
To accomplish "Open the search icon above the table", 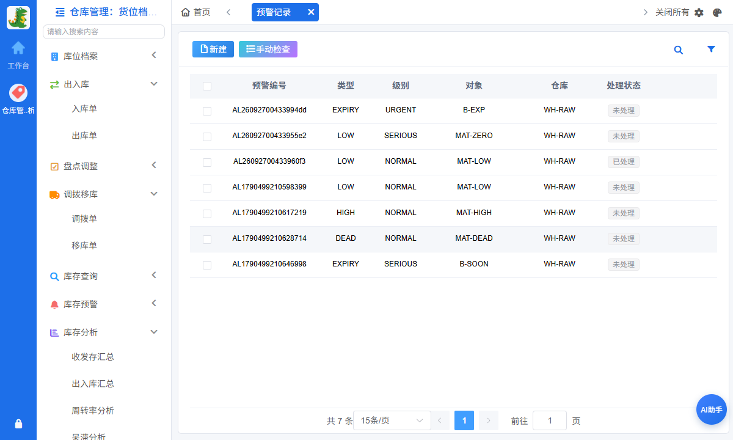I will [x=678, y=50].
